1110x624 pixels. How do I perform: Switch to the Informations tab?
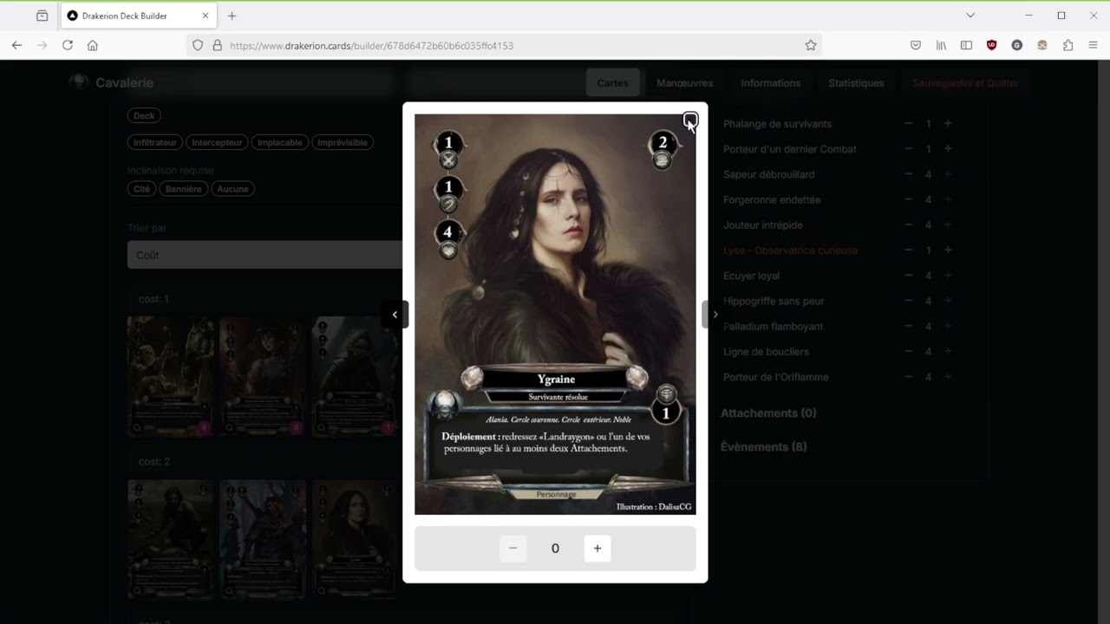(771, 83)
